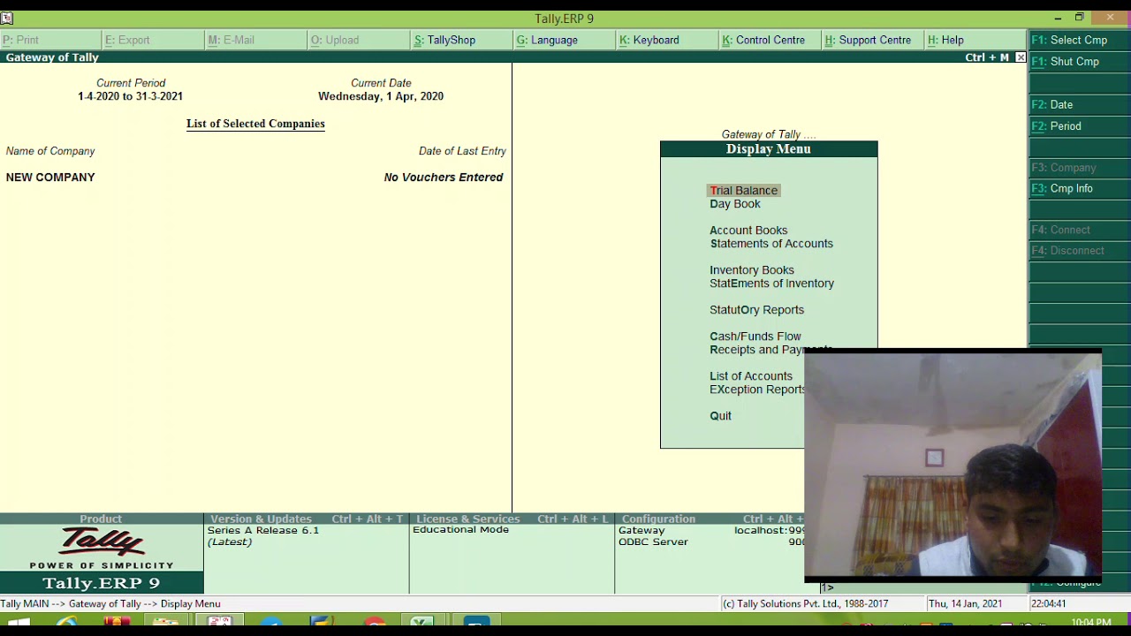Click F4: Connect button
Image resolution: width=1131 pixels, height=636 pixels.
click(x=1080, y=230)
